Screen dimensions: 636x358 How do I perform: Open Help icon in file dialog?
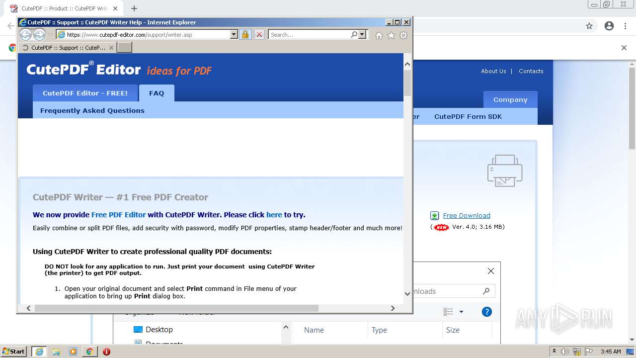(x=487, y=312)
